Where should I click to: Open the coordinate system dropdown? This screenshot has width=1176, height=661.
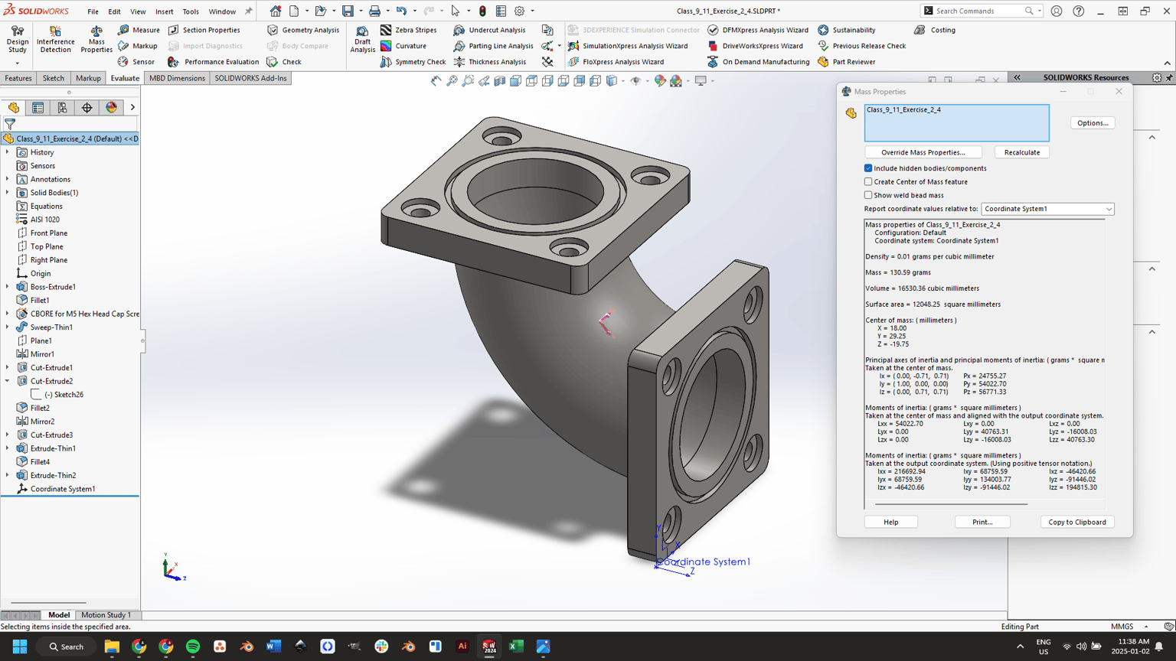(1047, 209)
